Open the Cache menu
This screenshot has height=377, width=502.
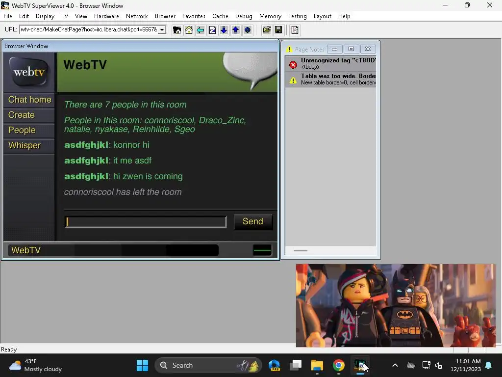tap(220, 16)
